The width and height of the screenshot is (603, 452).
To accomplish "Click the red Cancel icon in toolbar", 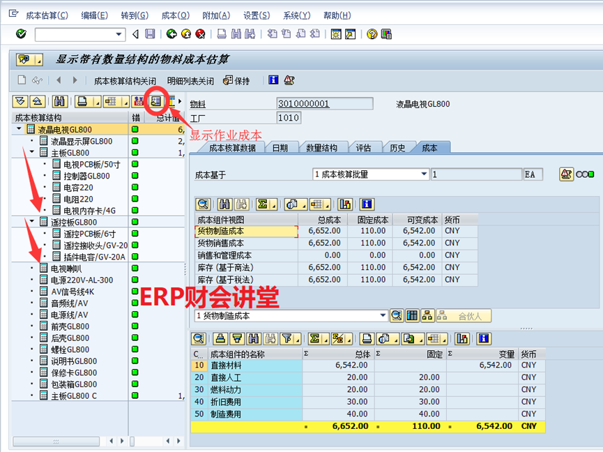I will [x=200, y=34].
